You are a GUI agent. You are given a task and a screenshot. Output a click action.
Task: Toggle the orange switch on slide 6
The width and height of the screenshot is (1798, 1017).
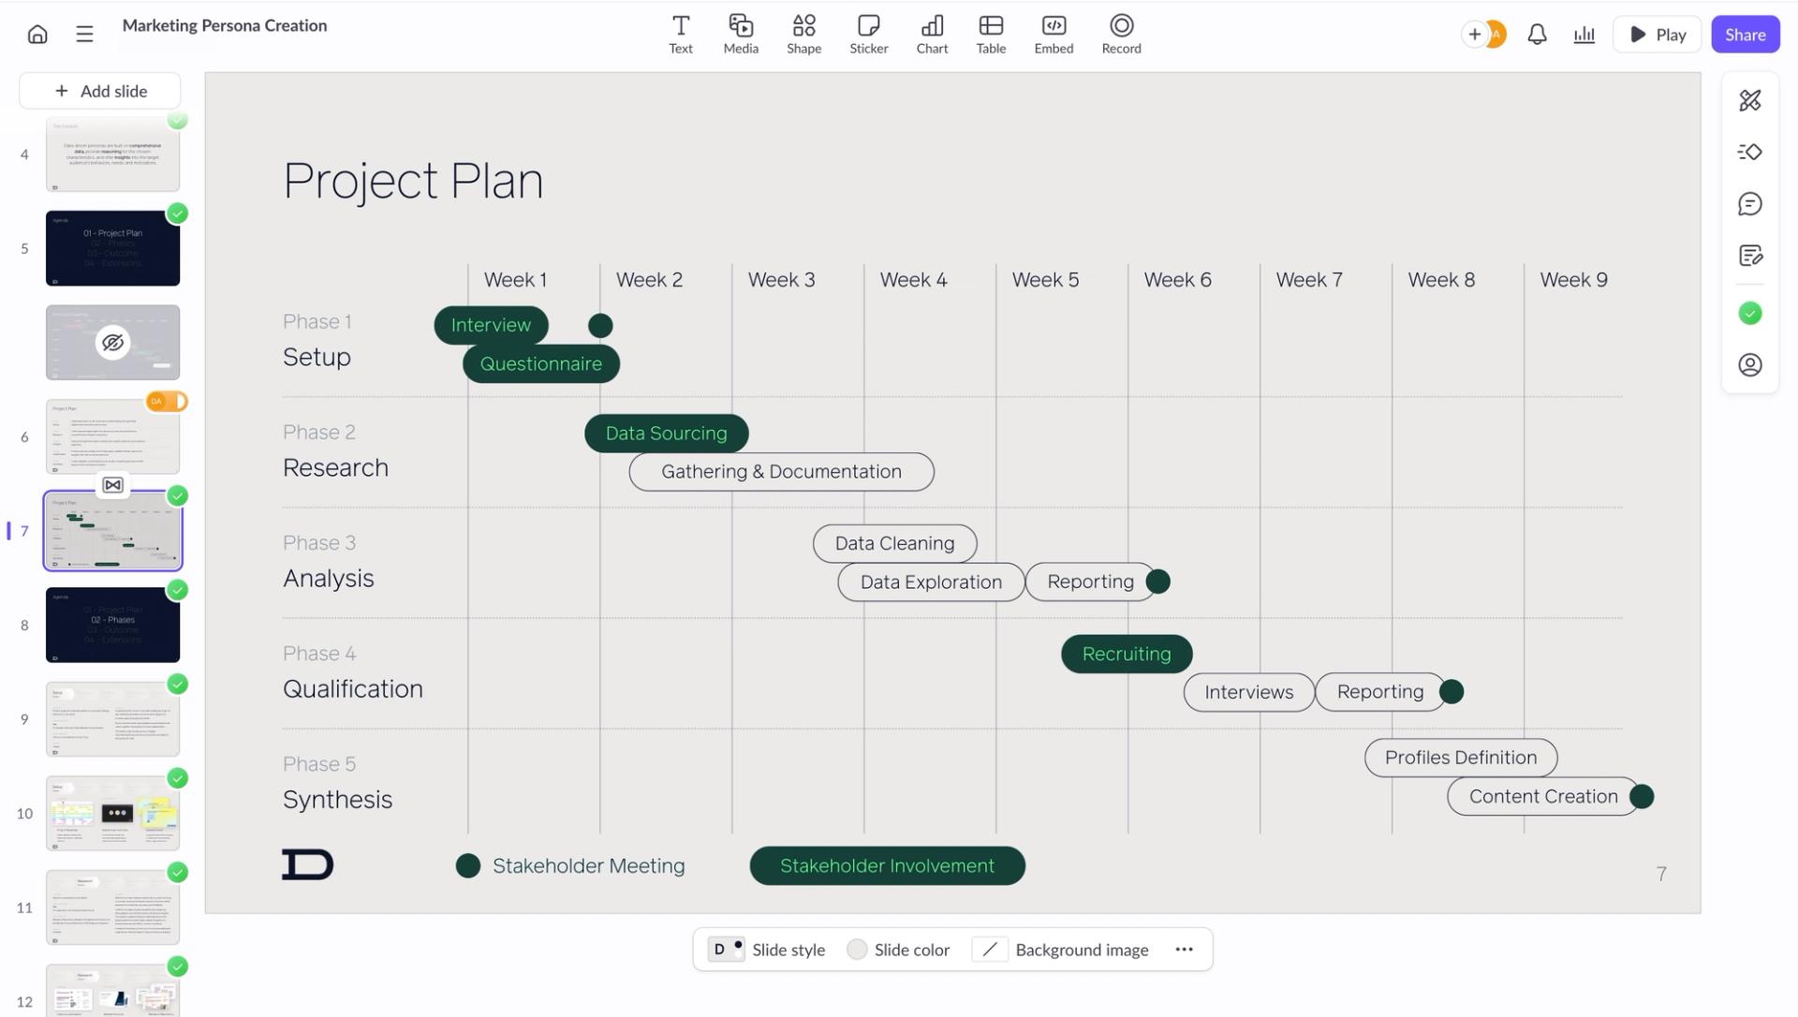pos(167,402)
